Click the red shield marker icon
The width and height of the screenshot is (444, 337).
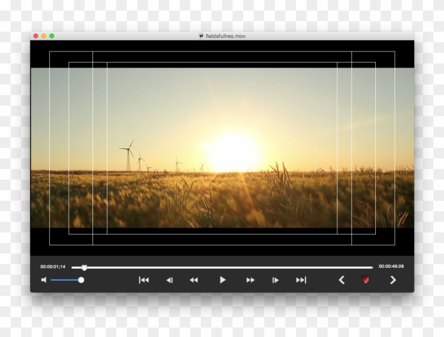(x=365, y=280)
